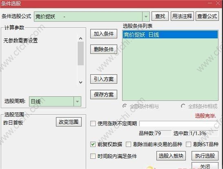
Task: Click 引入方案 to import scheme
Action: tap(104, 79)
